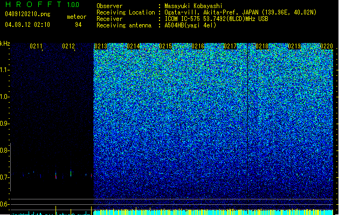Click the 0214 time marker

coord(133,46)
